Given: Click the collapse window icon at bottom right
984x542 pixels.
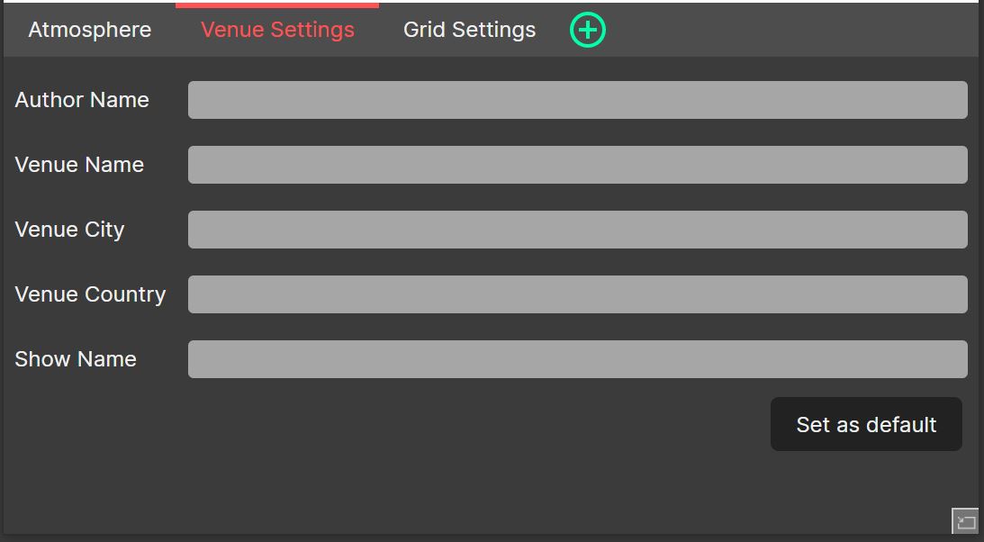Looking at the screenshot, I should point(965,521).
